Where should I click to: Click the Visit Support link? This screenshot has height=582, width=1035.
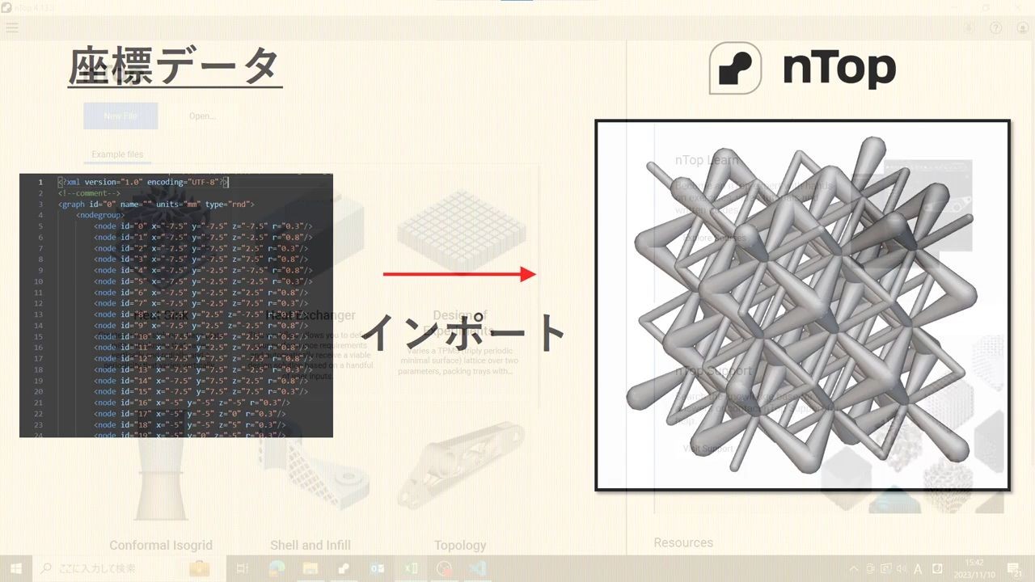coord(708,448)
